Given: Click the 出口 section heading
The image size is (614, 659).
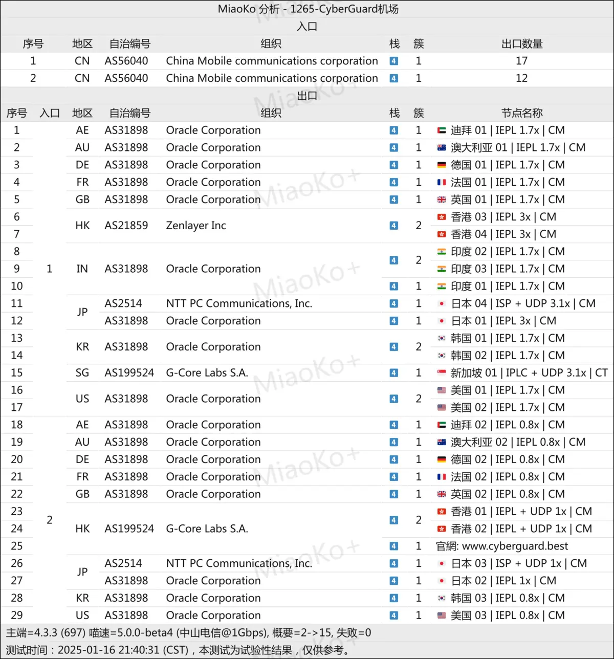Looking at the screenshot, I should pos(307,96).
